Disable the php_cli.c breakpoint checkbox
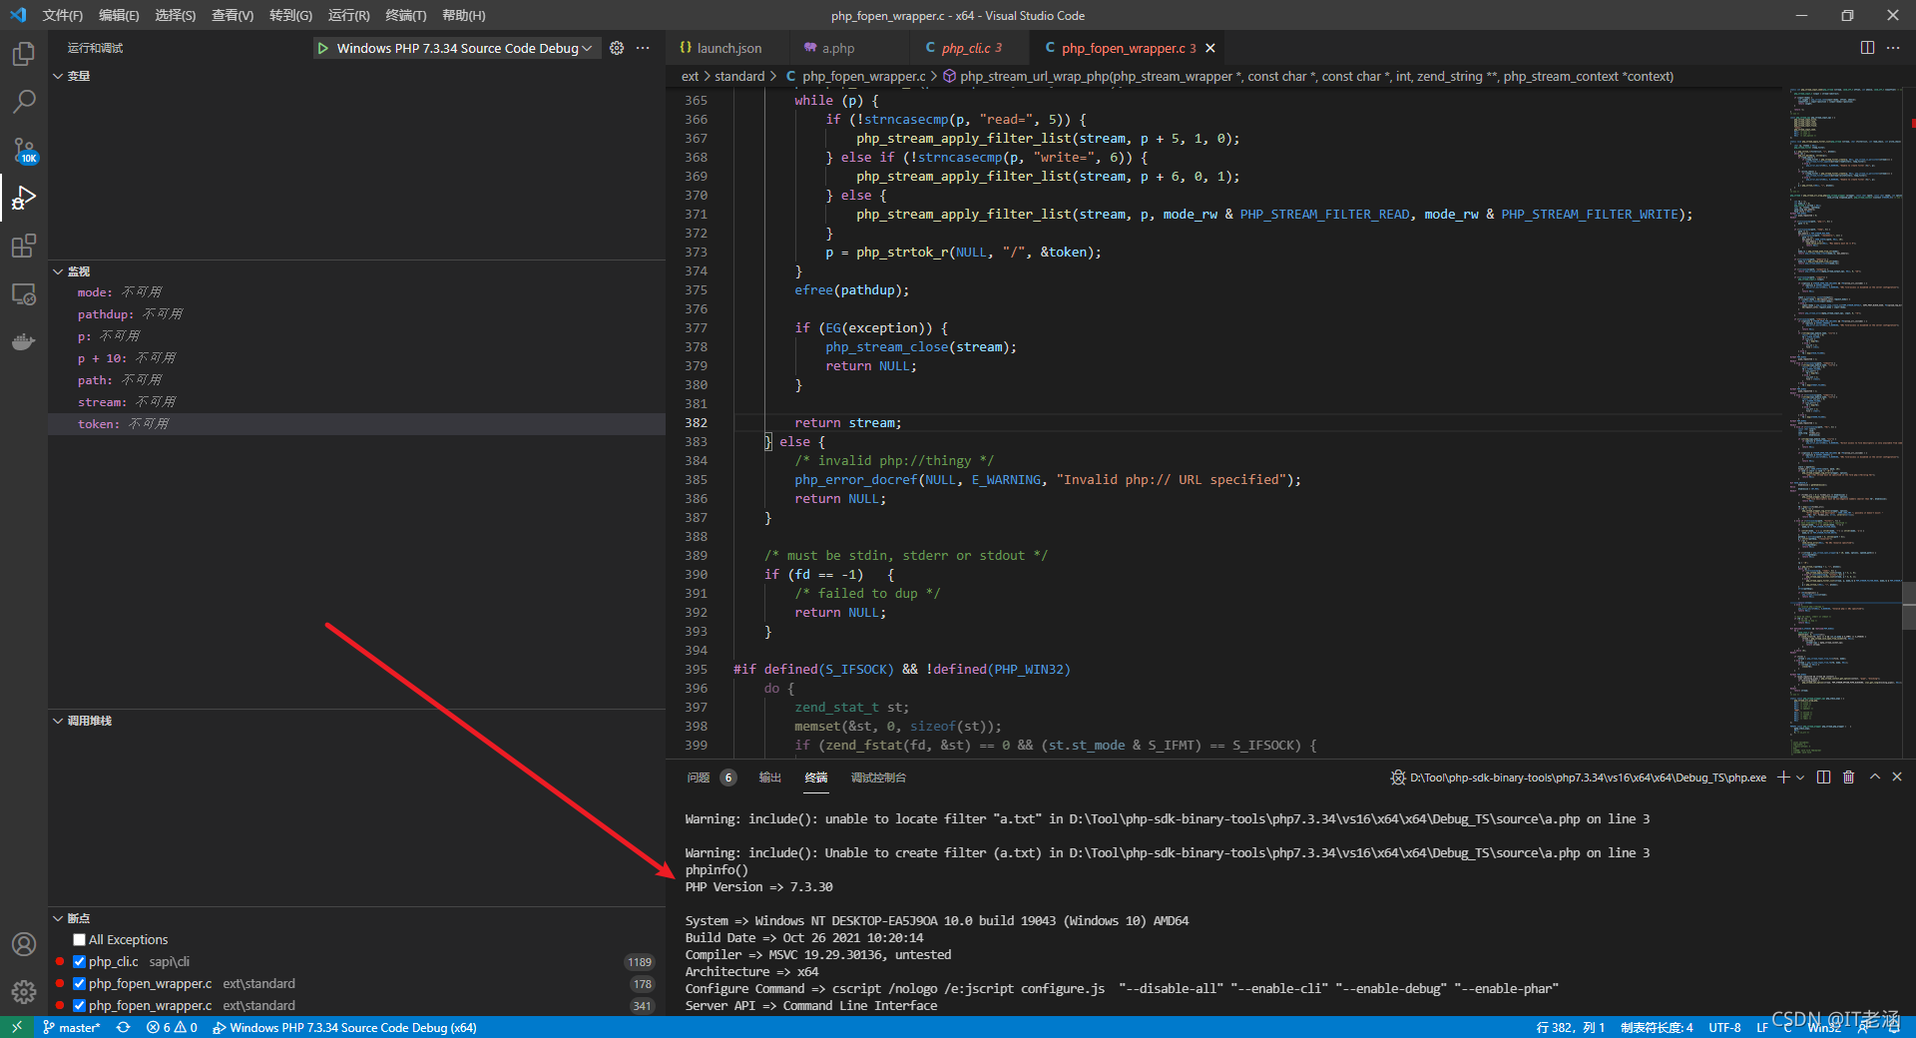Screen dimensions: 1916x1038 (x=80, y=962)
